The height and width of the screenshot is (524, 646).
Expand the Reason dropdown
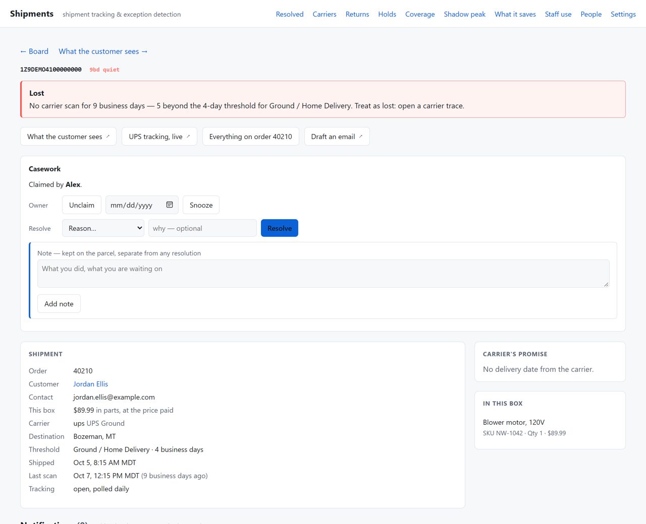pos(103,228)
